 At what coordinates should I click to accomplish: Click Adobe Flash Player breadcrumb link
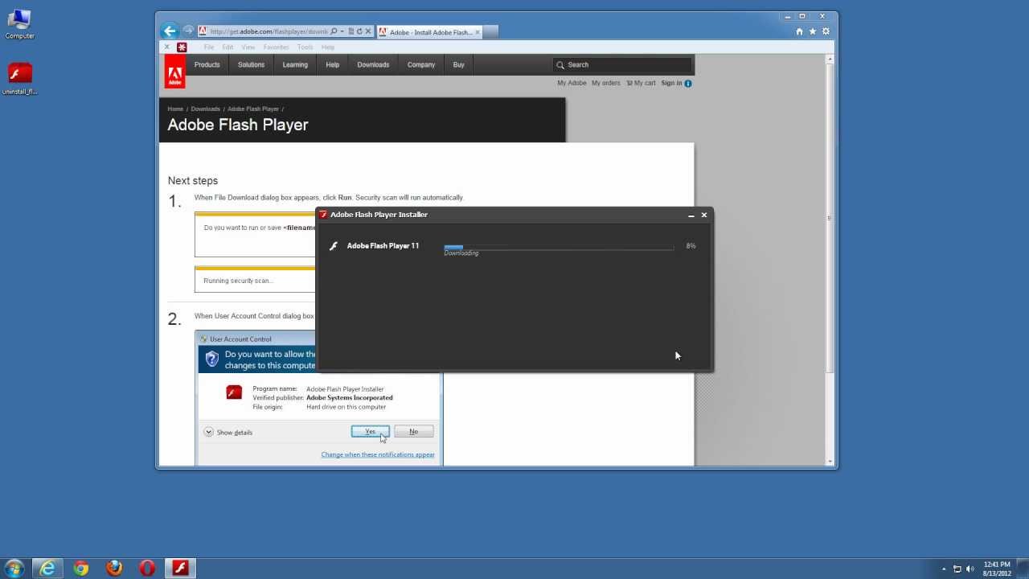(253, 109)
